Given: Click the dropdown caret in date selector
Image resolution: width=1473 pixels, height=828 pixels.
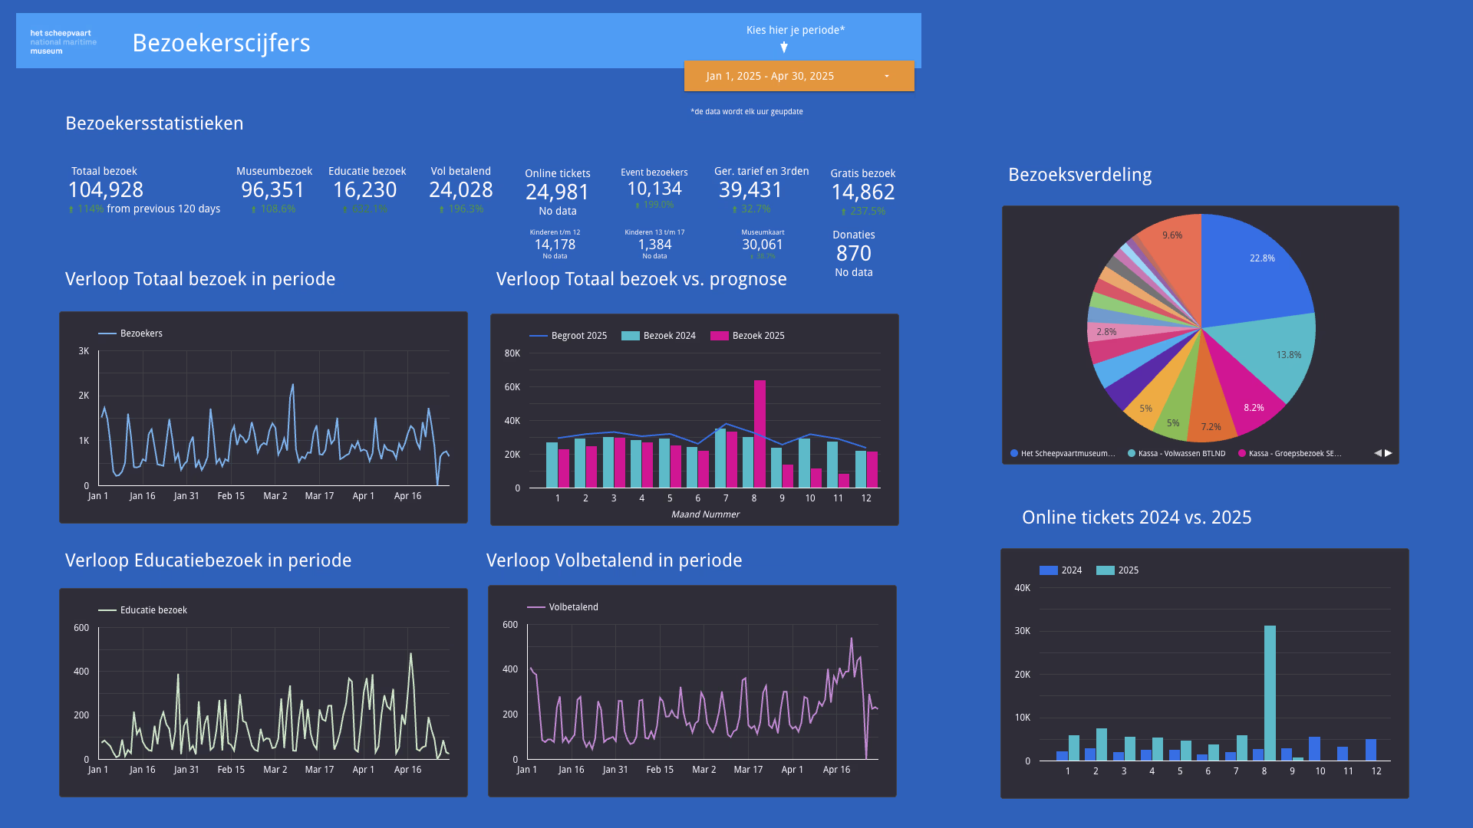Looking at the screenshot, I should click(x=887, y=76).
